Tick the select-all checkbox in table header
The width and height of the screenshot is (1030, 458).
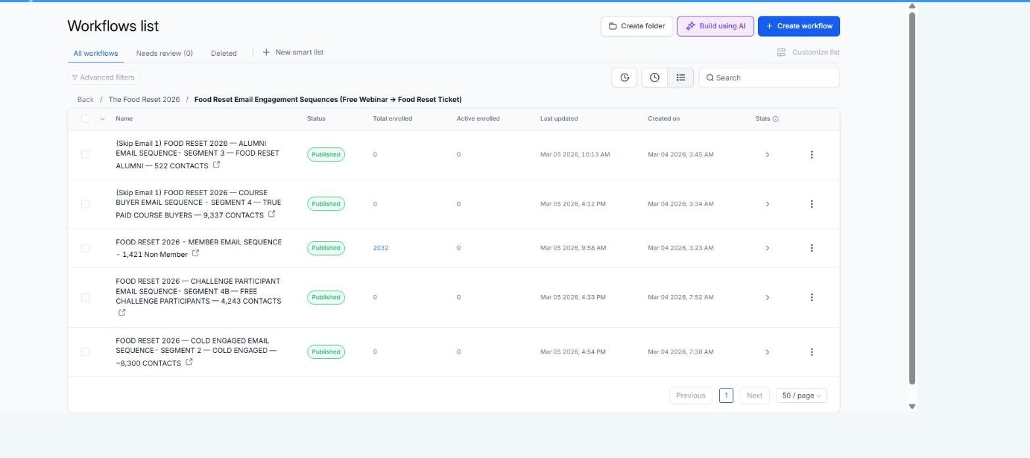point(85,118)
